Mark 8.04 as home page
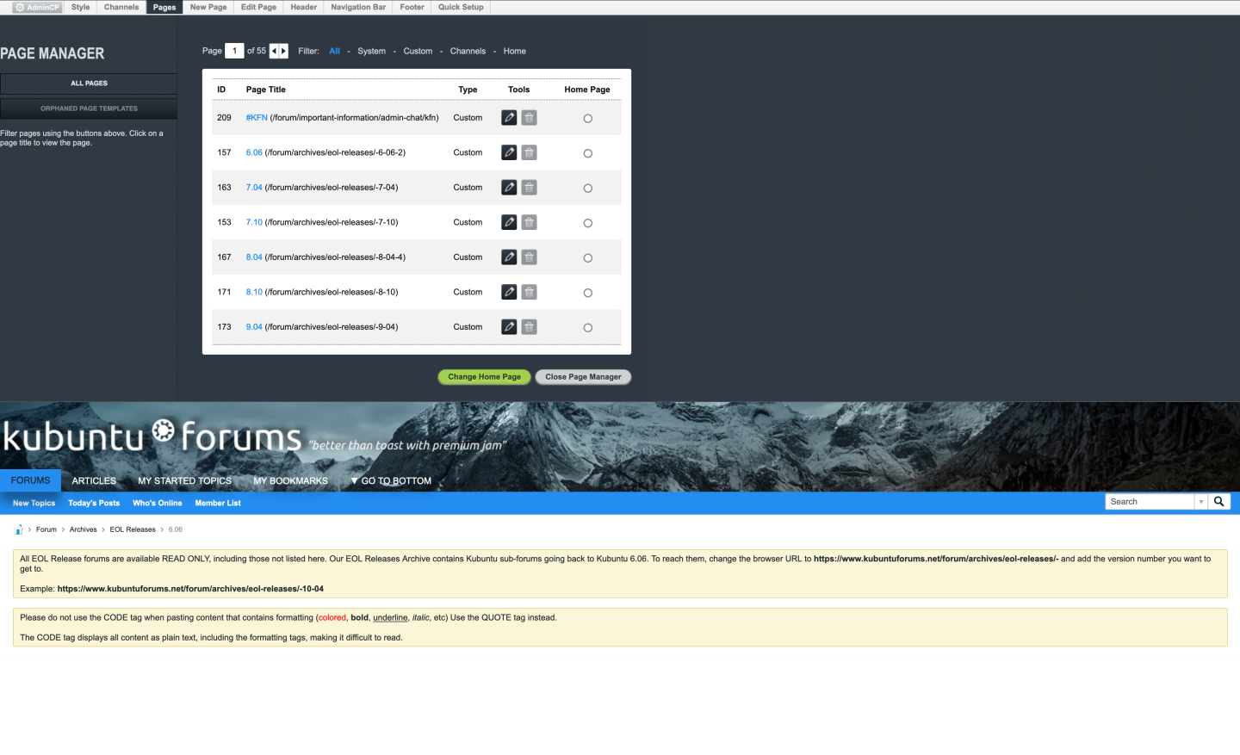Image resolution: width=1240 pixels, height=755 pixels. pos(587,258)
